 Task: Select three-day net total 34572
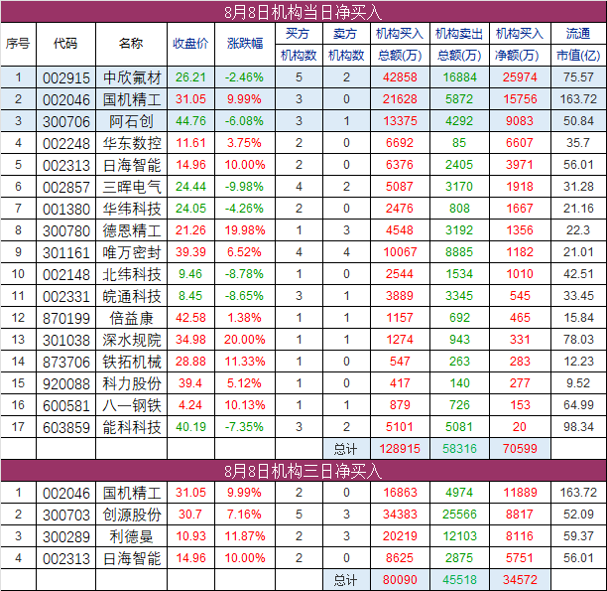click(x=520, y=580)
